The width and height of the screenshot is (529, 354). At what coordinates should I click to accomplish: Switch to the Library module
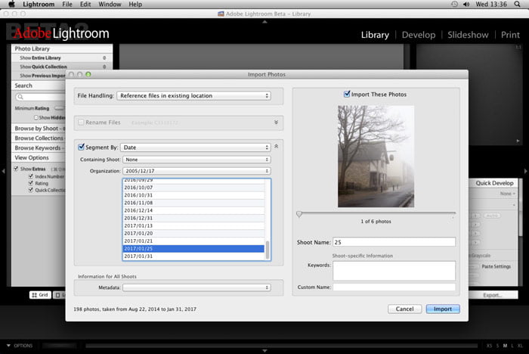coord(375,35)
